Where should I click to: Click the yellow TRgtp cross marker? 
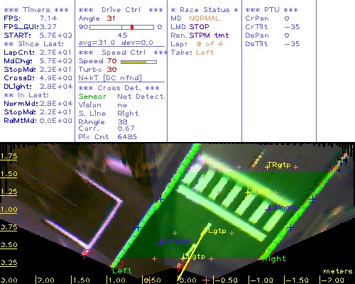click(x=268, y=168)
